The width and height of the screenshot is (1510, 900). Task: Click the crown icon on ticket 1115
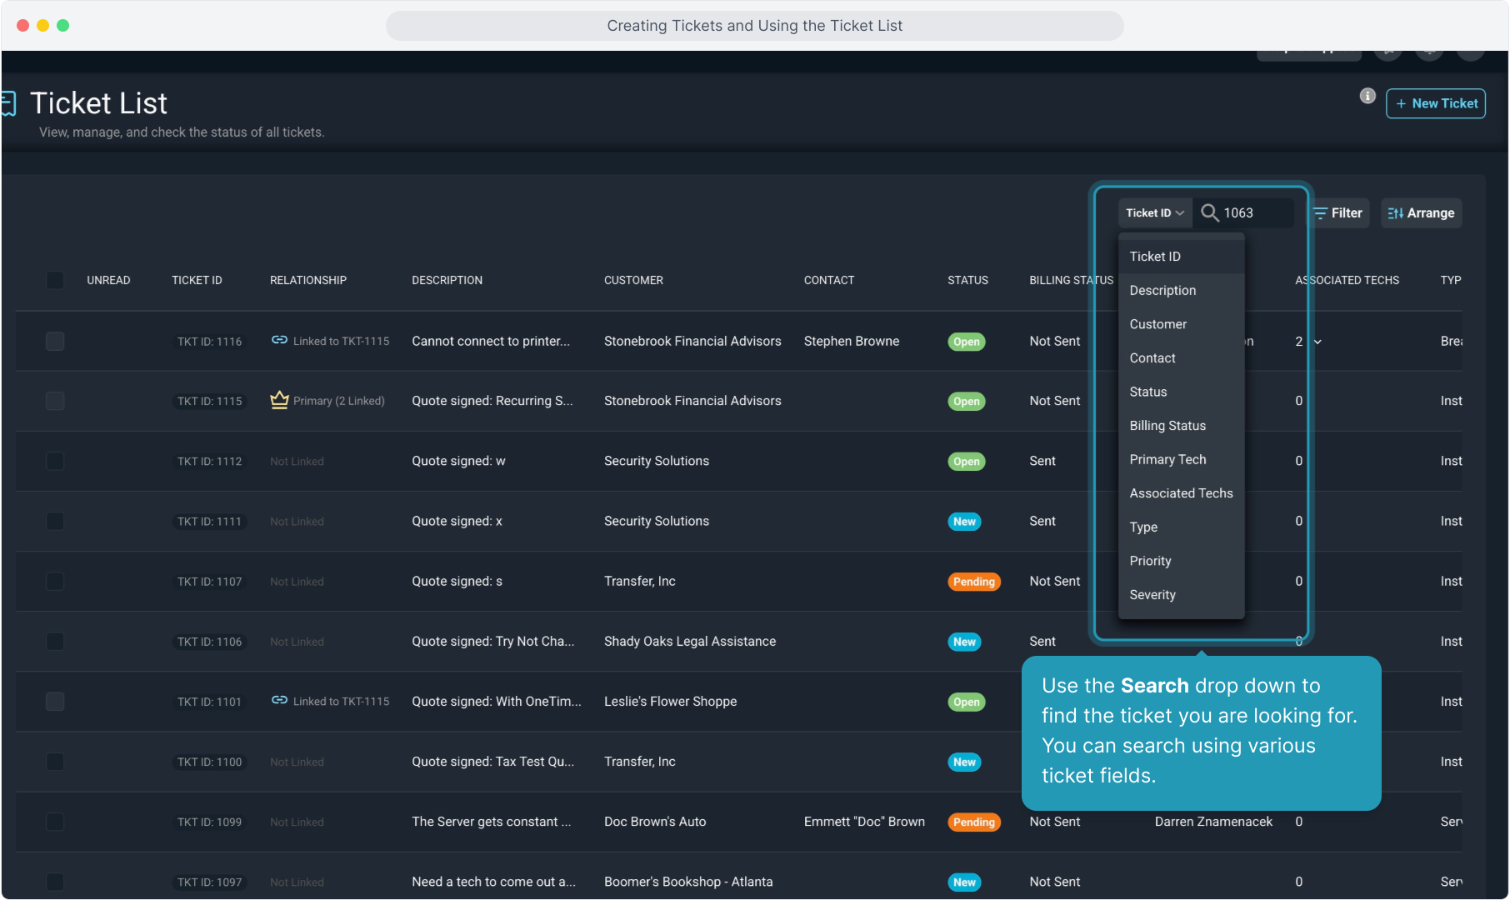click(x=279, y=400)
